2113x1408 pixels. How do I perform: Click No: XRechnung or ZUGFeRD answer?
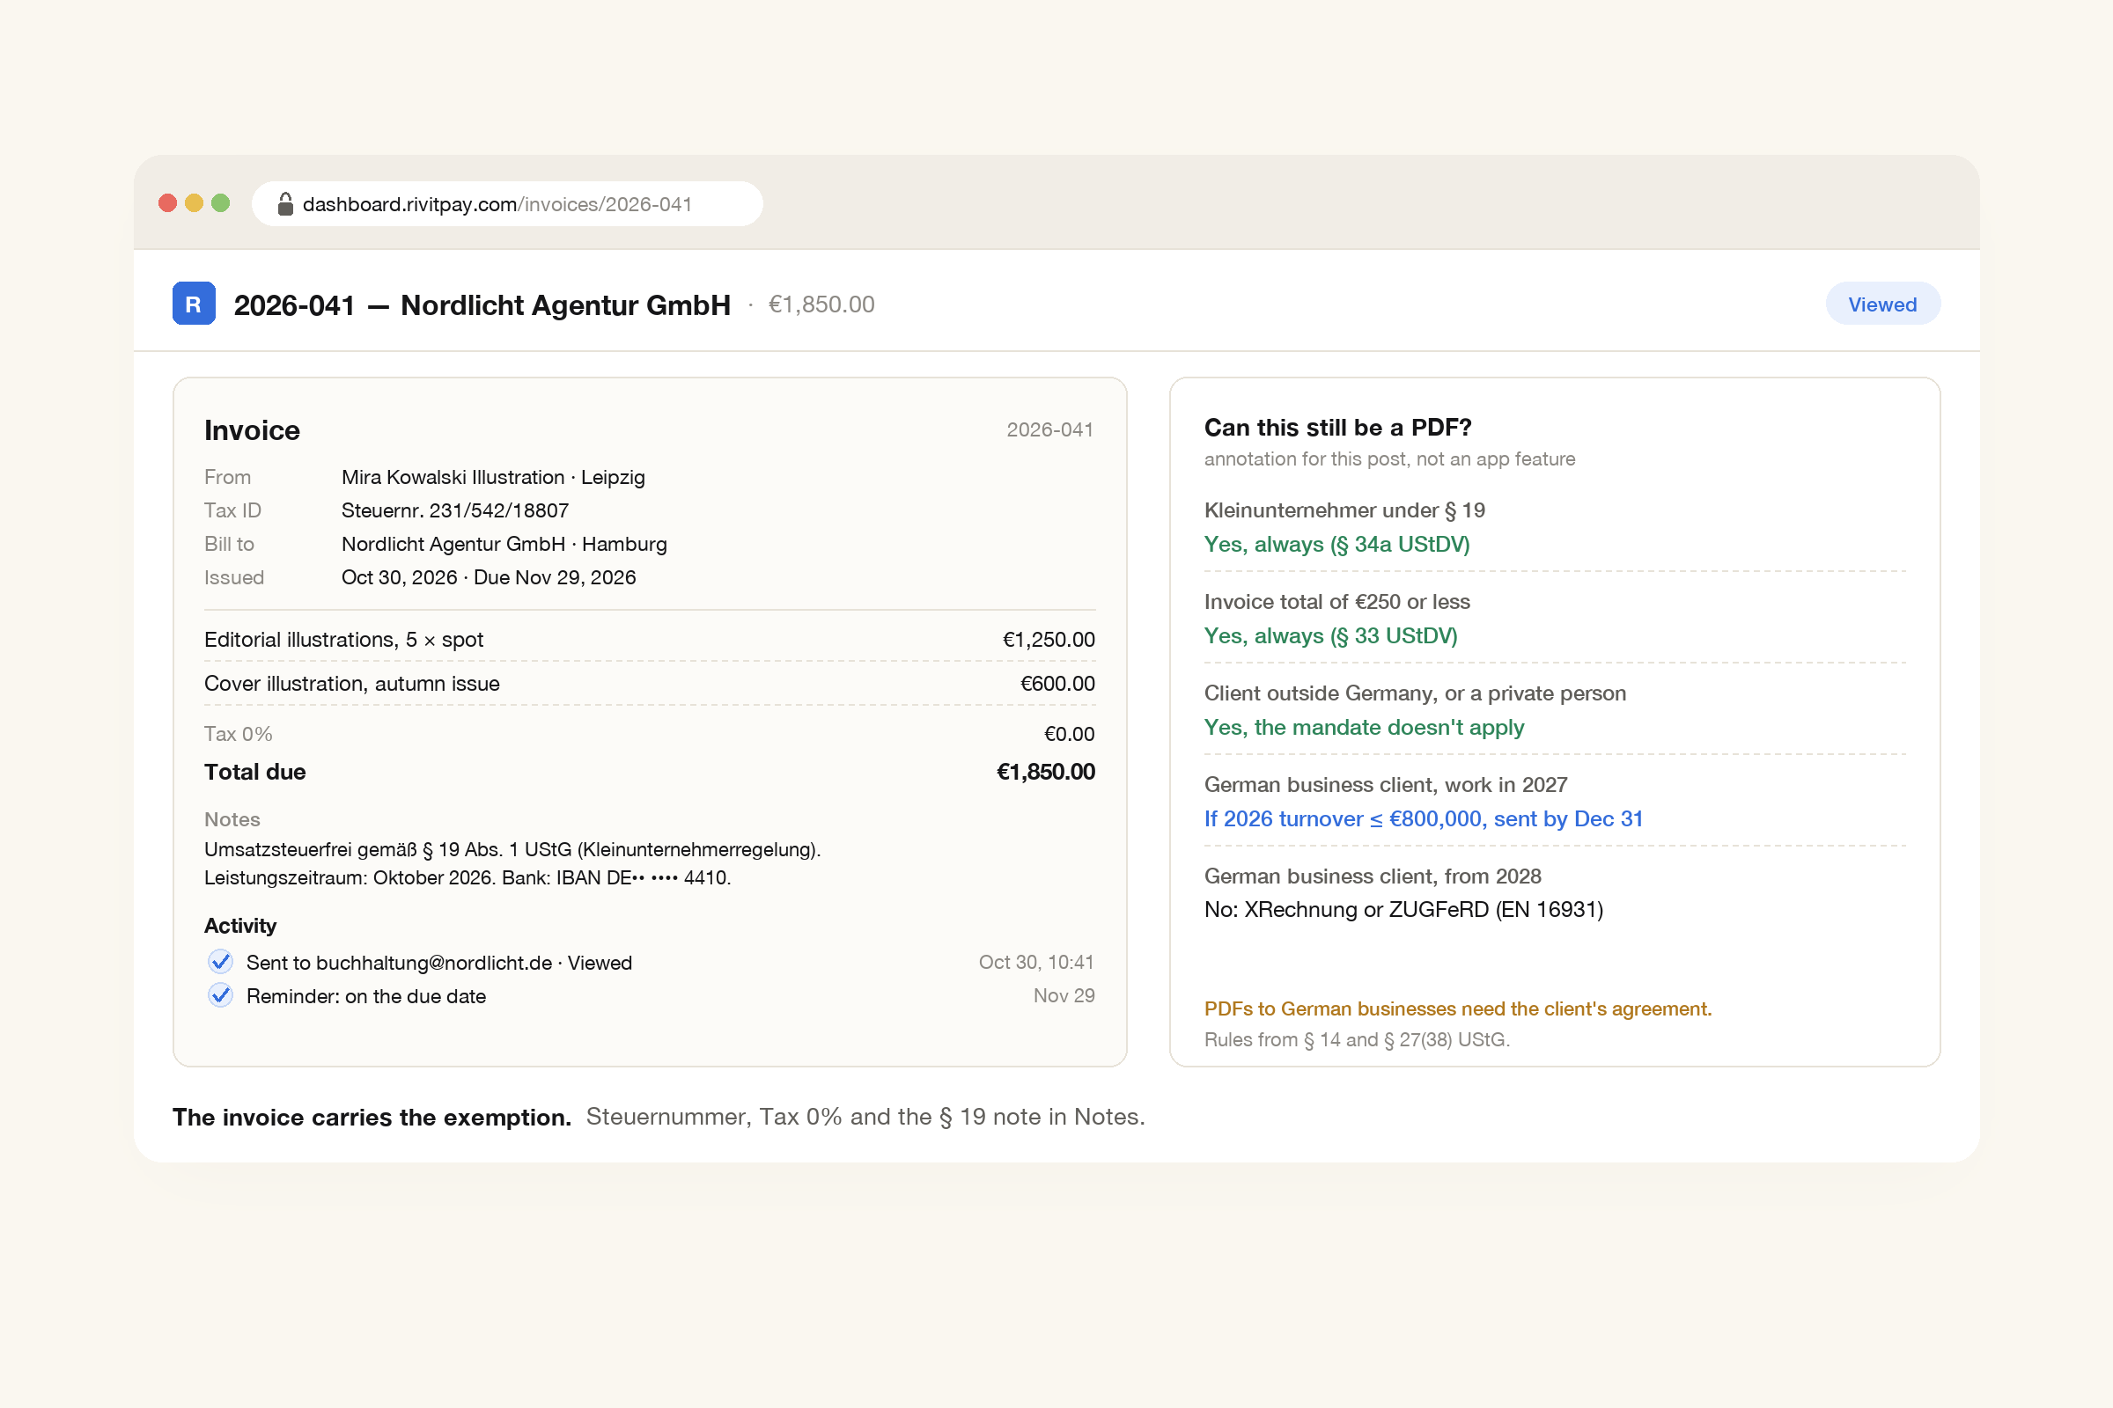point(1403,910)
